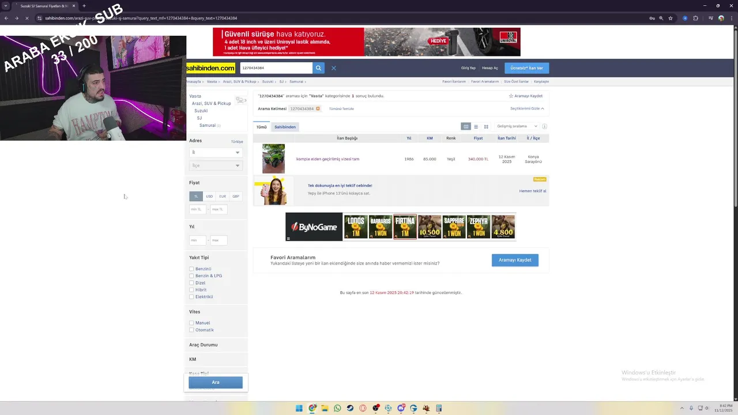Bookmark this page with star icon
738x415 pixels.
click(x=671, y=18)
